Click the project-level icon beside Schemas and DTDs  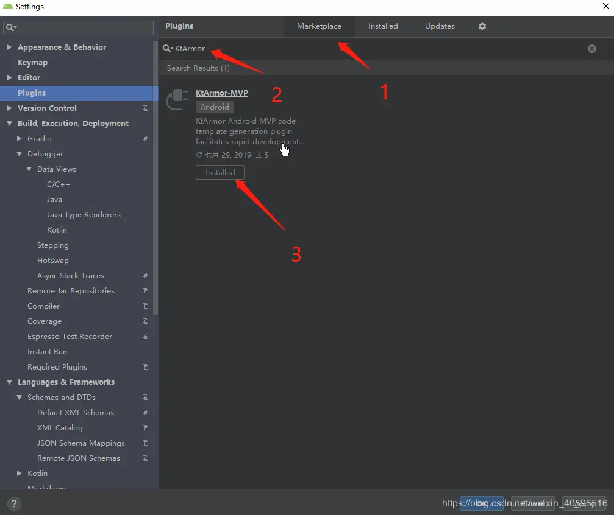click(145, 398)
